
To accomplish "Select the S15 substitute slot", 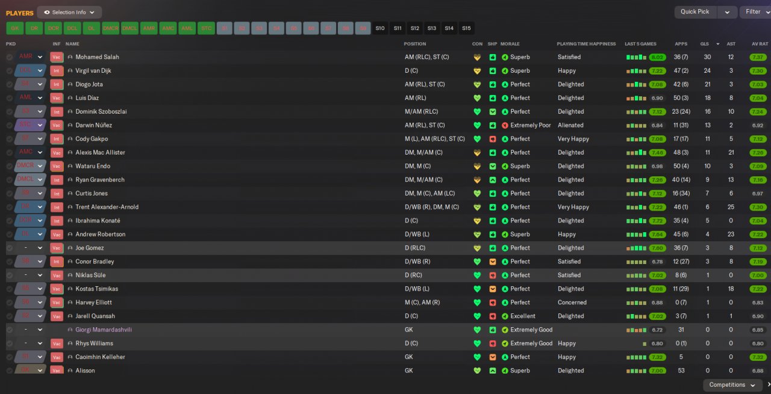I will 466,28.
